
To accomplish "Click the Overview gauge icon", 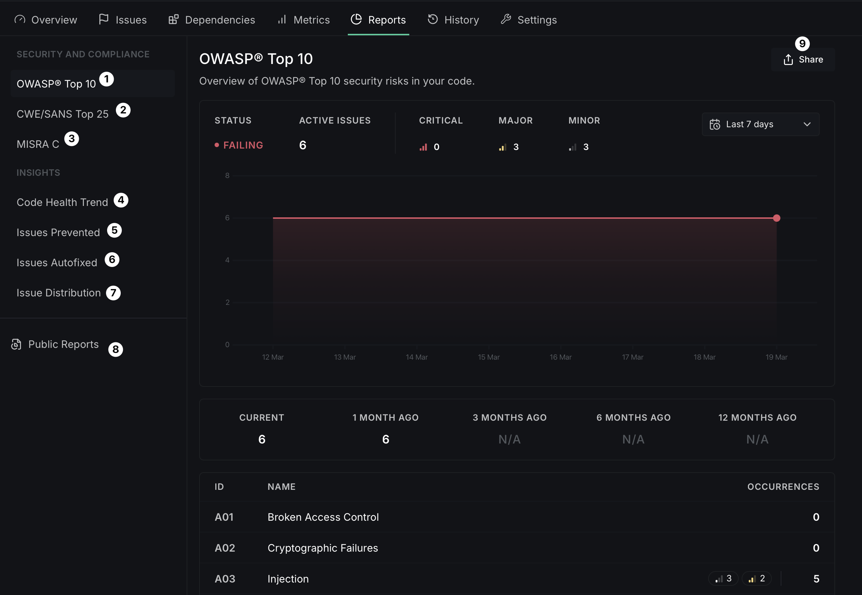I will click(20, 19).
